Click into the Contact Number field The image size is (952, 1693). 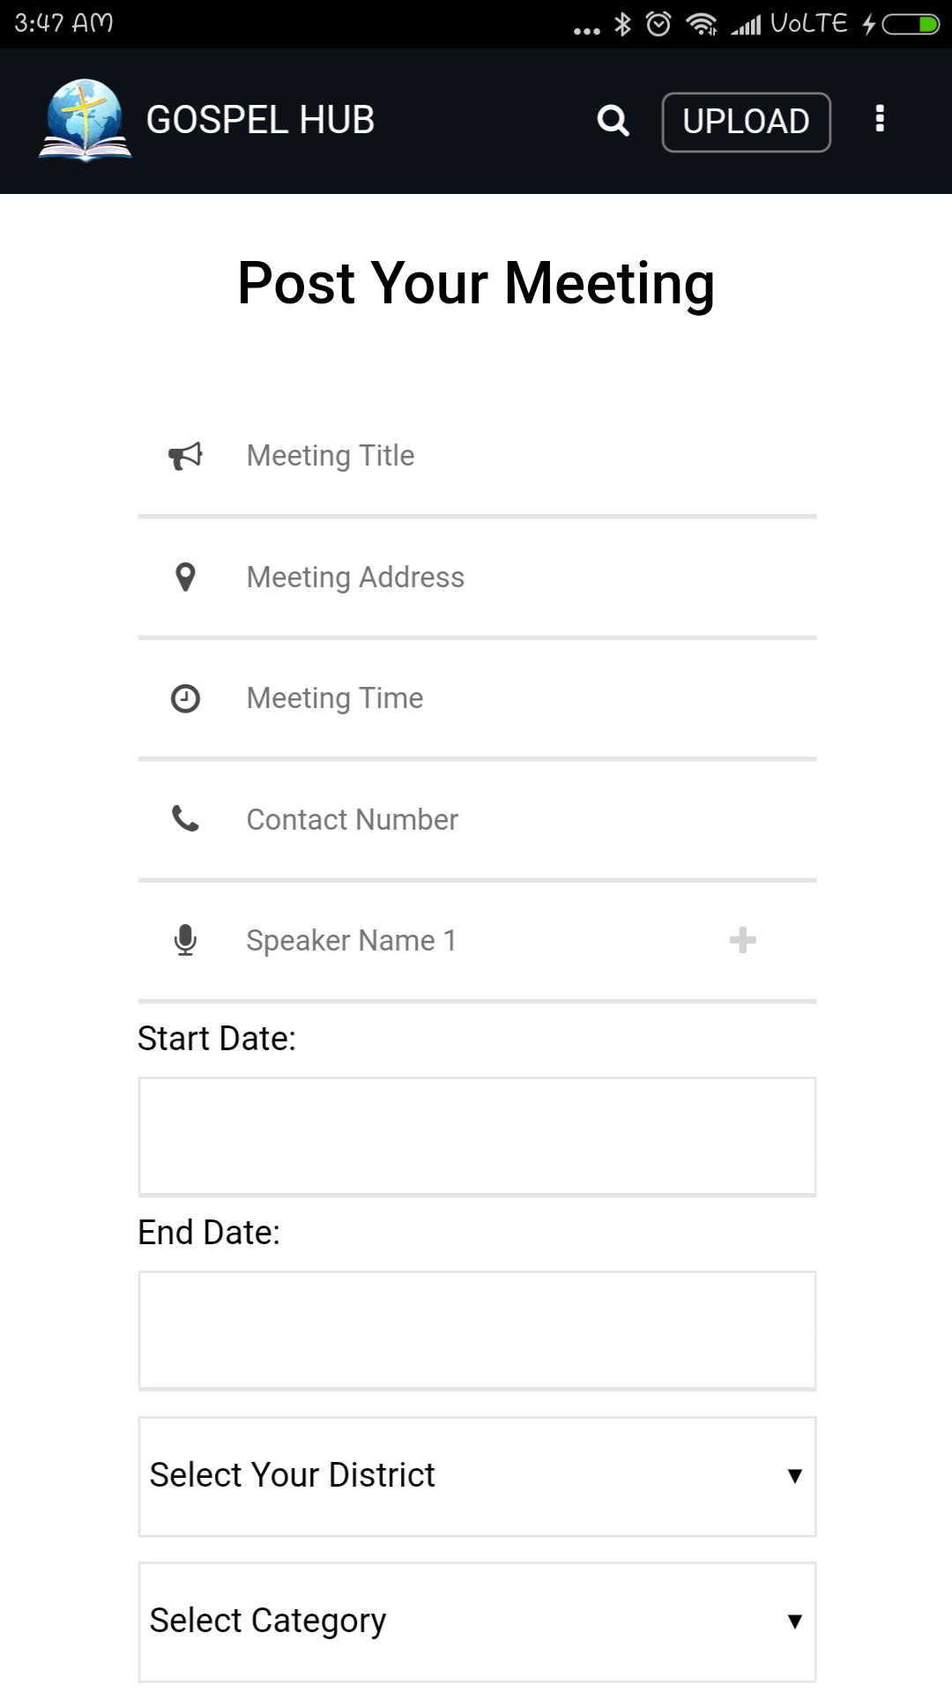coord(520,820)
